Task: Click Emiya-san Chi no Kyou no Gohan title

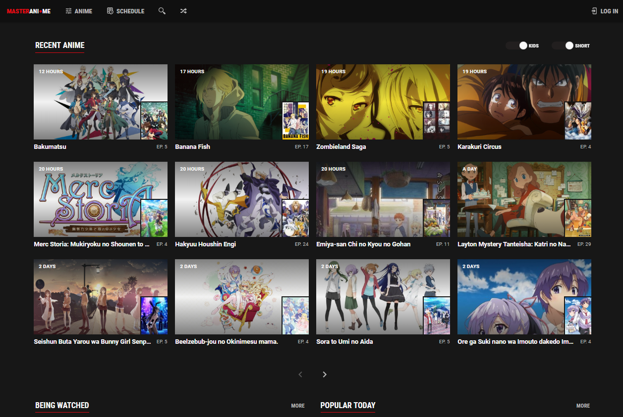Action: [x=363, y=244]
